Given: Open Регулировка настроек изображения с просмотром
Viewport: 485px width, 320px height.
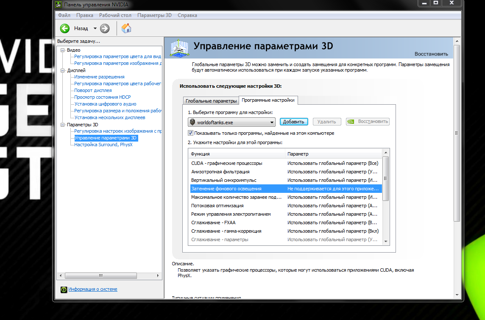Looking at the screenshot, I should (117, 131).
